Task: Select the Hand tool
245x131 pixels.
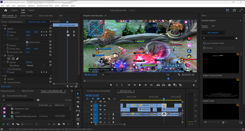Action: coord(78,124)
